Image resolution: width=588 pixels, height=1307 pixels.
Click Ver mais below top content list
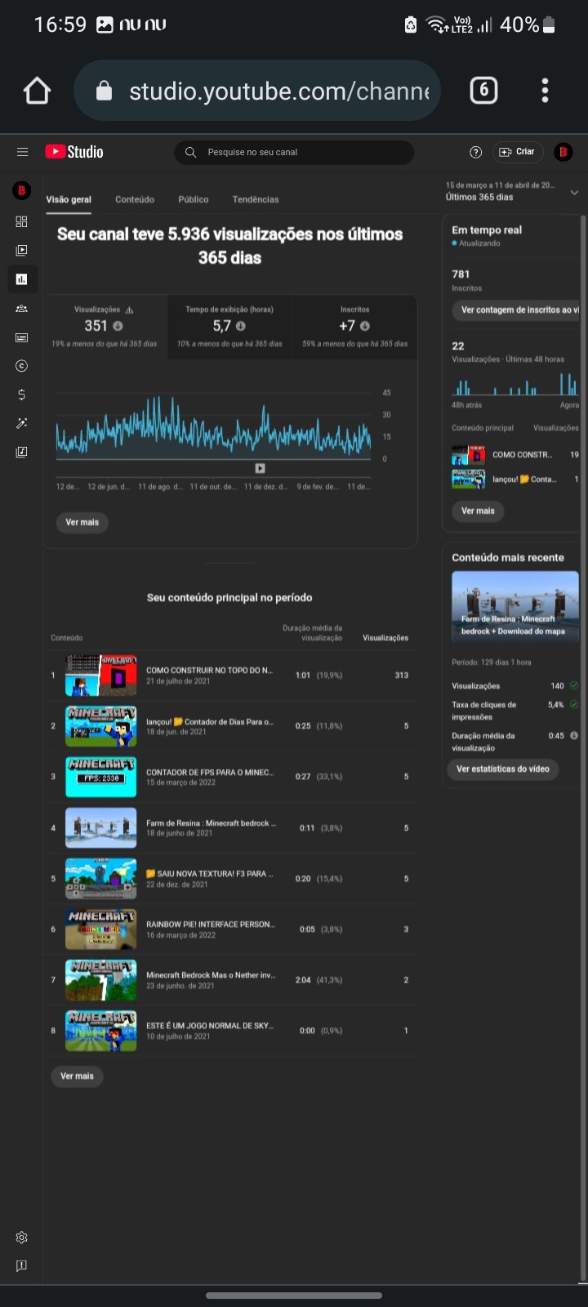click(77, 1076)
